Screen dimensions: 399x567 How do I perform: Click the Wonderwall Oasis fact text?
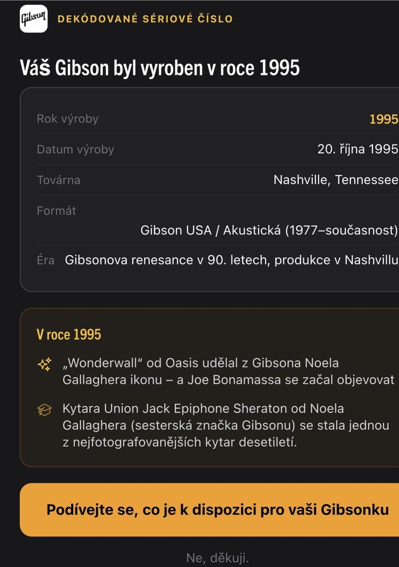point(228,371)
